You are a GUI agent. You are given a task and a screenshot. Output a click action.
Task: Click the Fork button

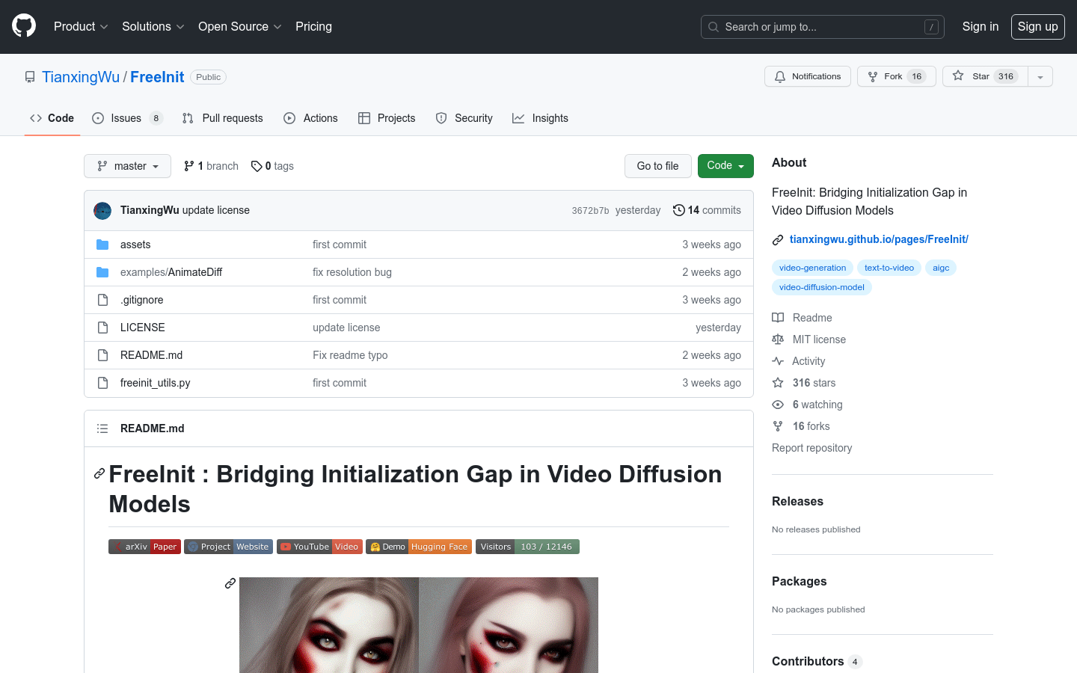pyautogui.click(x=896, y=76)
